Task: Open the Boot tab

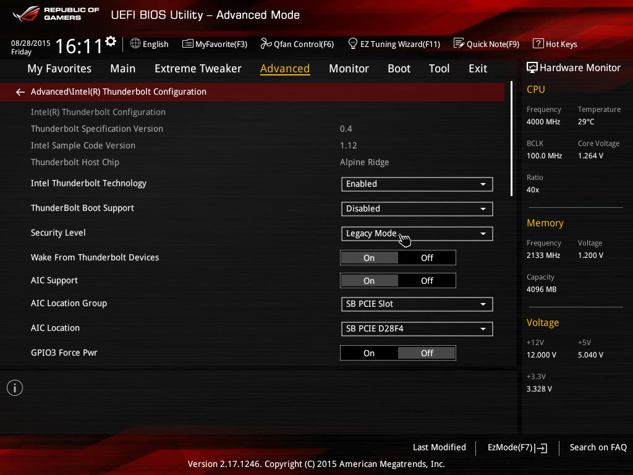Action: pos(399,69)
